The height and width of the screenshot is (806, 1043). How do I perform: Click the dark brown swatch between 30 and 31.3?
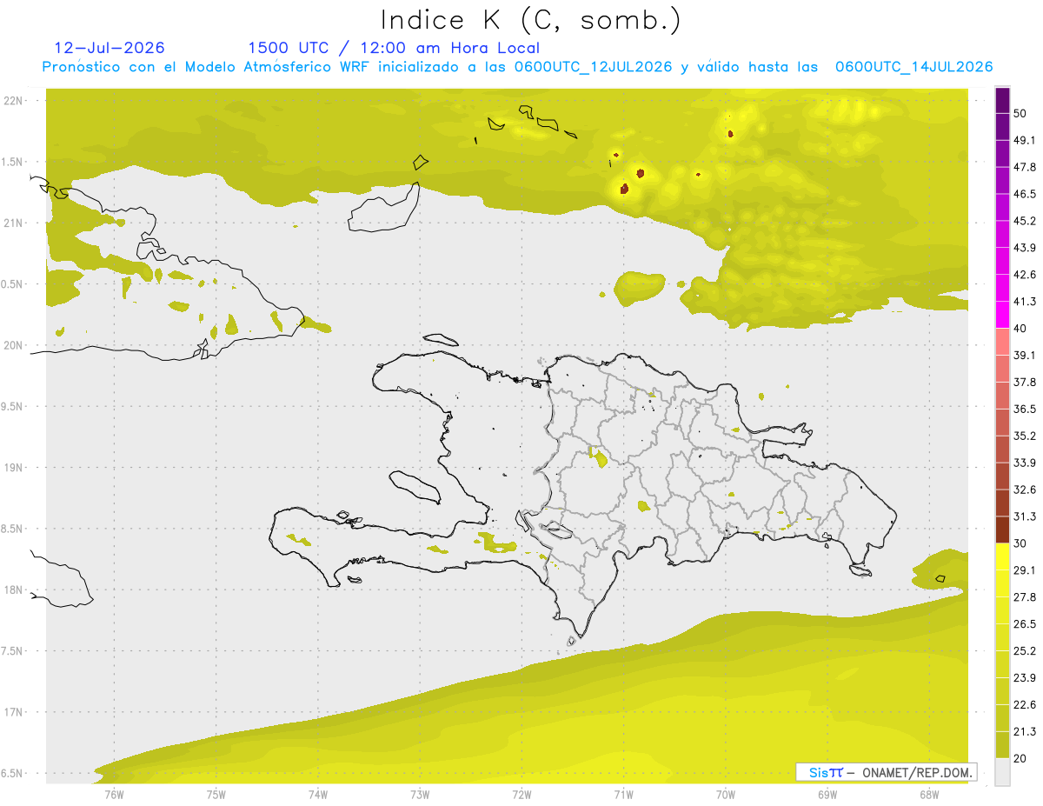click(1002, 530)
